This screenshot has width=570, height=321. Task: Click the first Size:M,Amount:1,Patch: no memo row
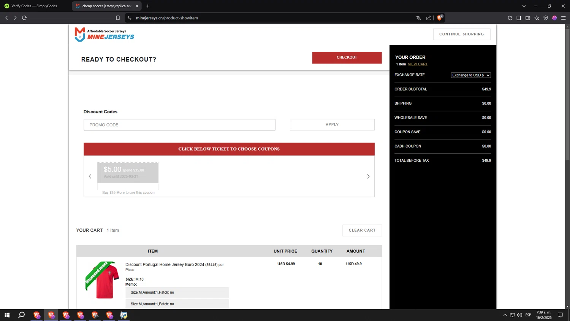pos(177,292)
